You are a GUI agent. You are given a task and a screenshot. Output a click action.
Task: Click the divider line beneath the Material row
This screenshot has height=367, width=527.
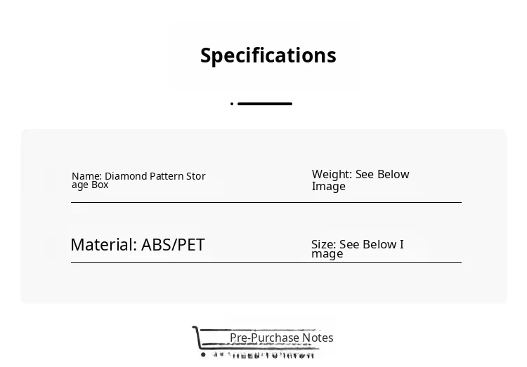tap(266, 262)
